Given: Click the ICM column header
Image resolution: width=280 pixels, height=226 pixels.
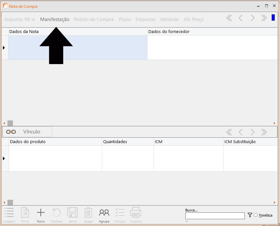Looking at the screenshot, I should pos(188,141).
